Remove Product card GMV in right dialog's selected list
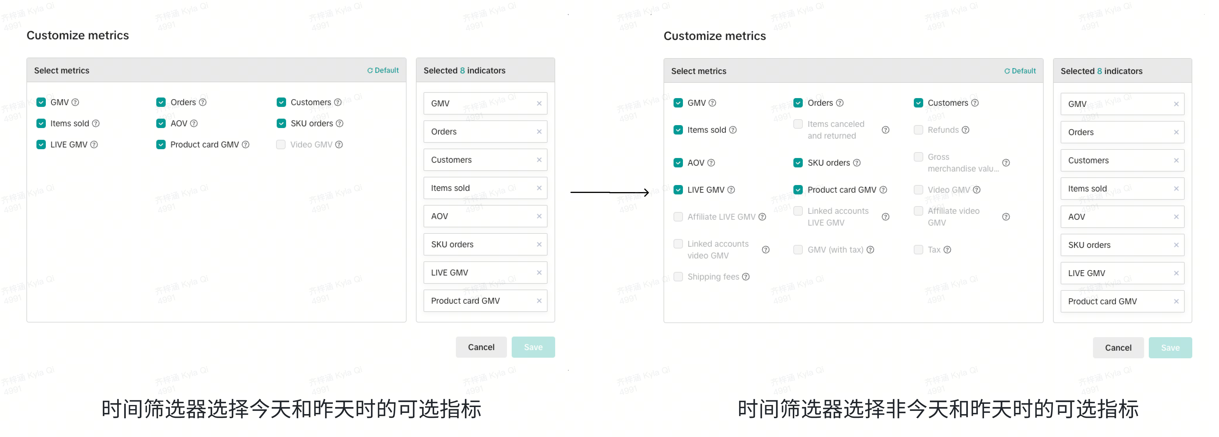1219x437 pixels. [x=1176, y=301]
